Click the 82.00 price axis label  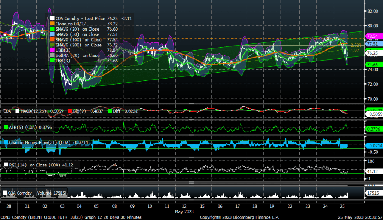373,11
